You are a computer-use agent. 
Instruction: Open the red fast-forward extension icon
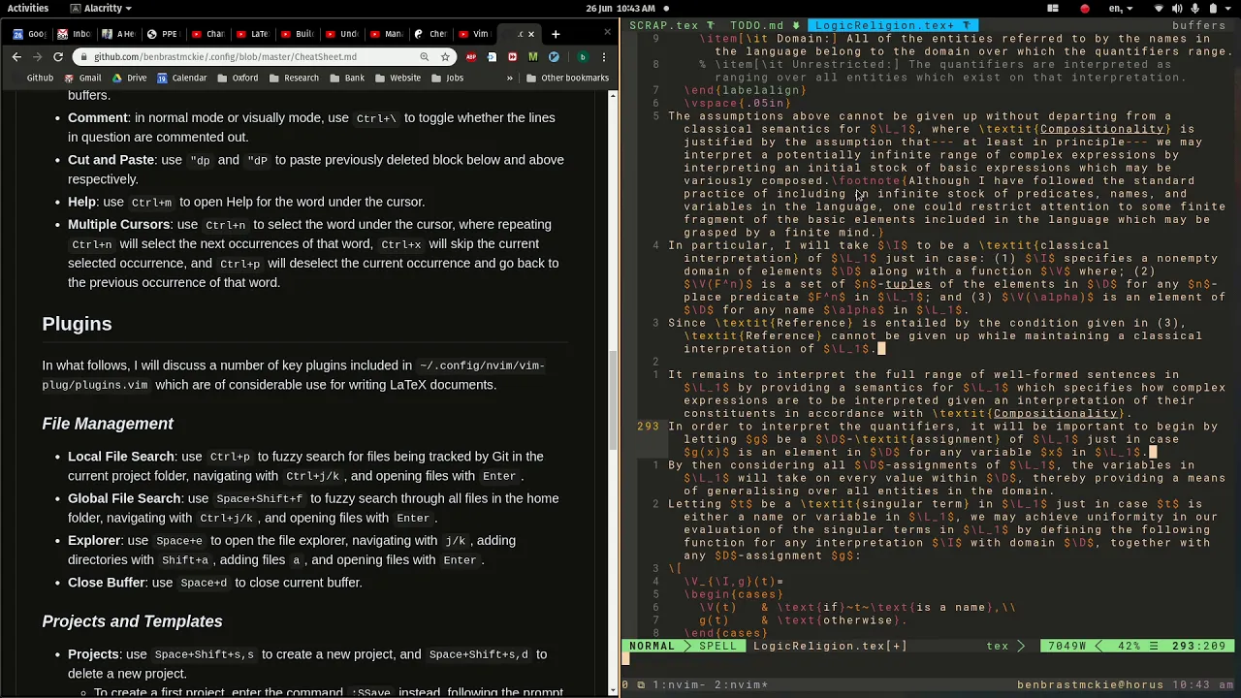(512, 57)
